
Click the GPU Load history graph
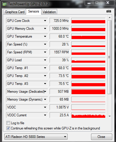[x=88, y=60]
